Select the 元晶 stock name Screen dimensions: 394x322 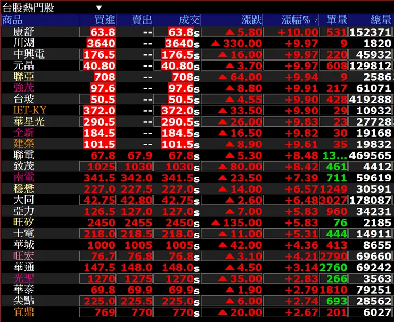click(x=23, y=65)
